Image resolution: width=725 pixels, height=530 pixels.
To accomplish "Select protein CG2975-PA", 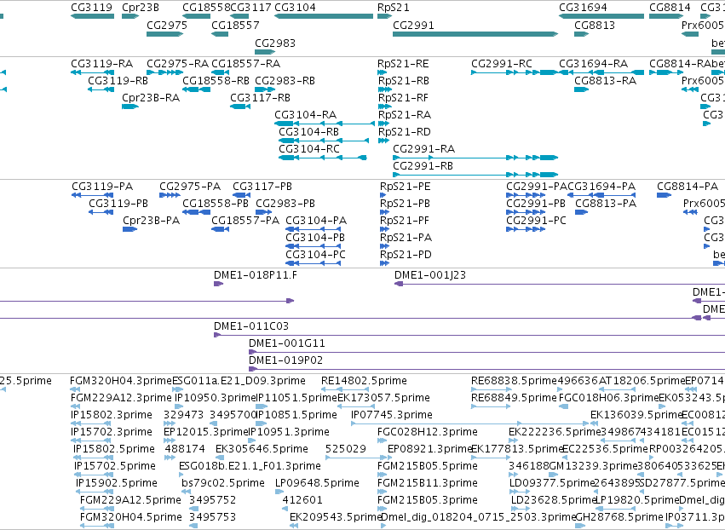I will coord(170,195).
